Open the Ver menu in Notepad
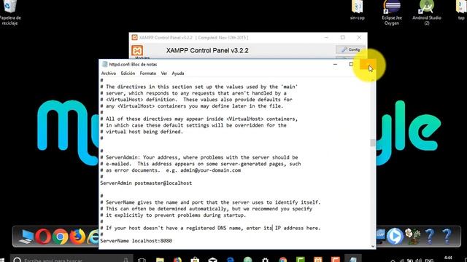The height and width of the screenshot is (262, 467). [163, 74]
